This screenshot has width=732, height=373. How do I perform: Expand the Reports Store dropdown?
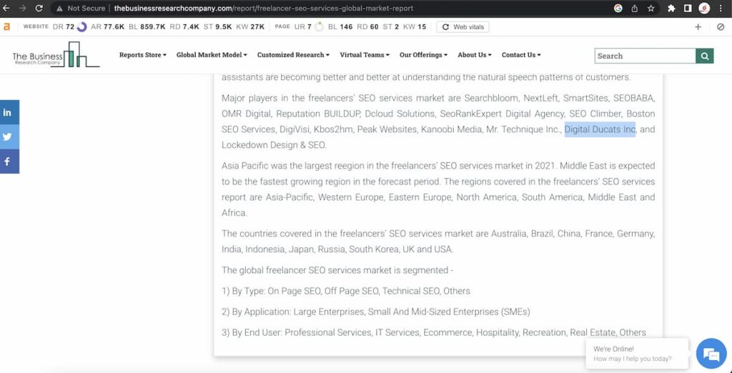[143, 54]
